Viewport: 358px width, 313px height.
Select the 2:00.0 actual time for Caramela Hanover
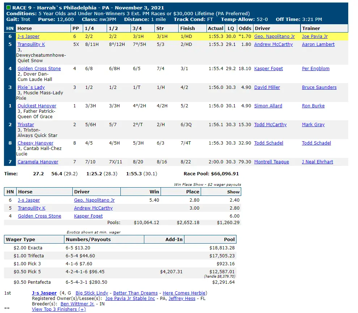216,162
